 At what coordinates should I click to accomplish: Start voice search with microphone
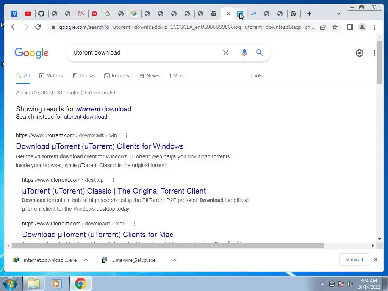pyautogui.click(x=244, y=52)
